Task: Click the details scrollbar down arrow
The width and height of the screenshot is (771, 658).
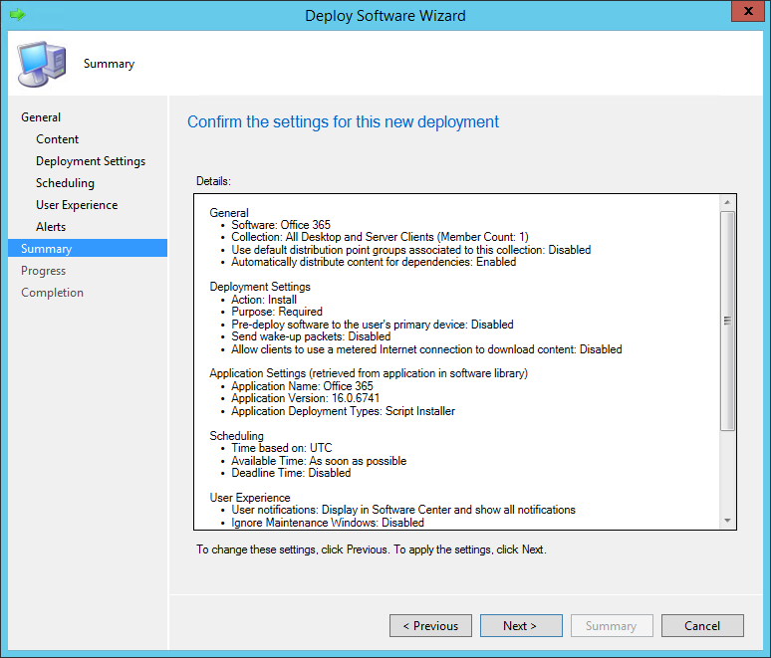Action: (x=727, y=521)
